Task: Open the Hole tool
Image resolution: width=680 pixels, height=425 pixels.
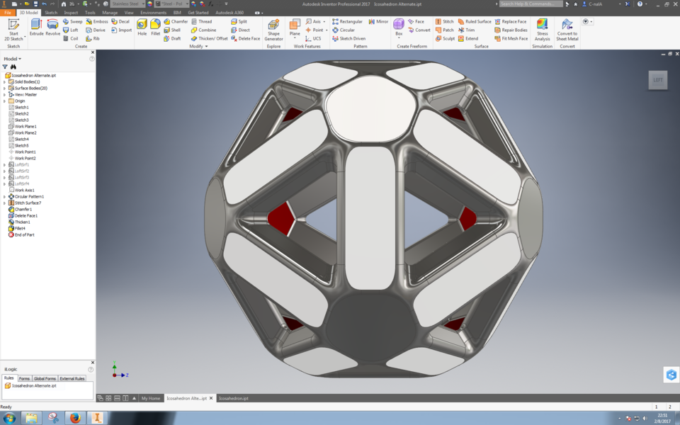Action: (142, 25)
